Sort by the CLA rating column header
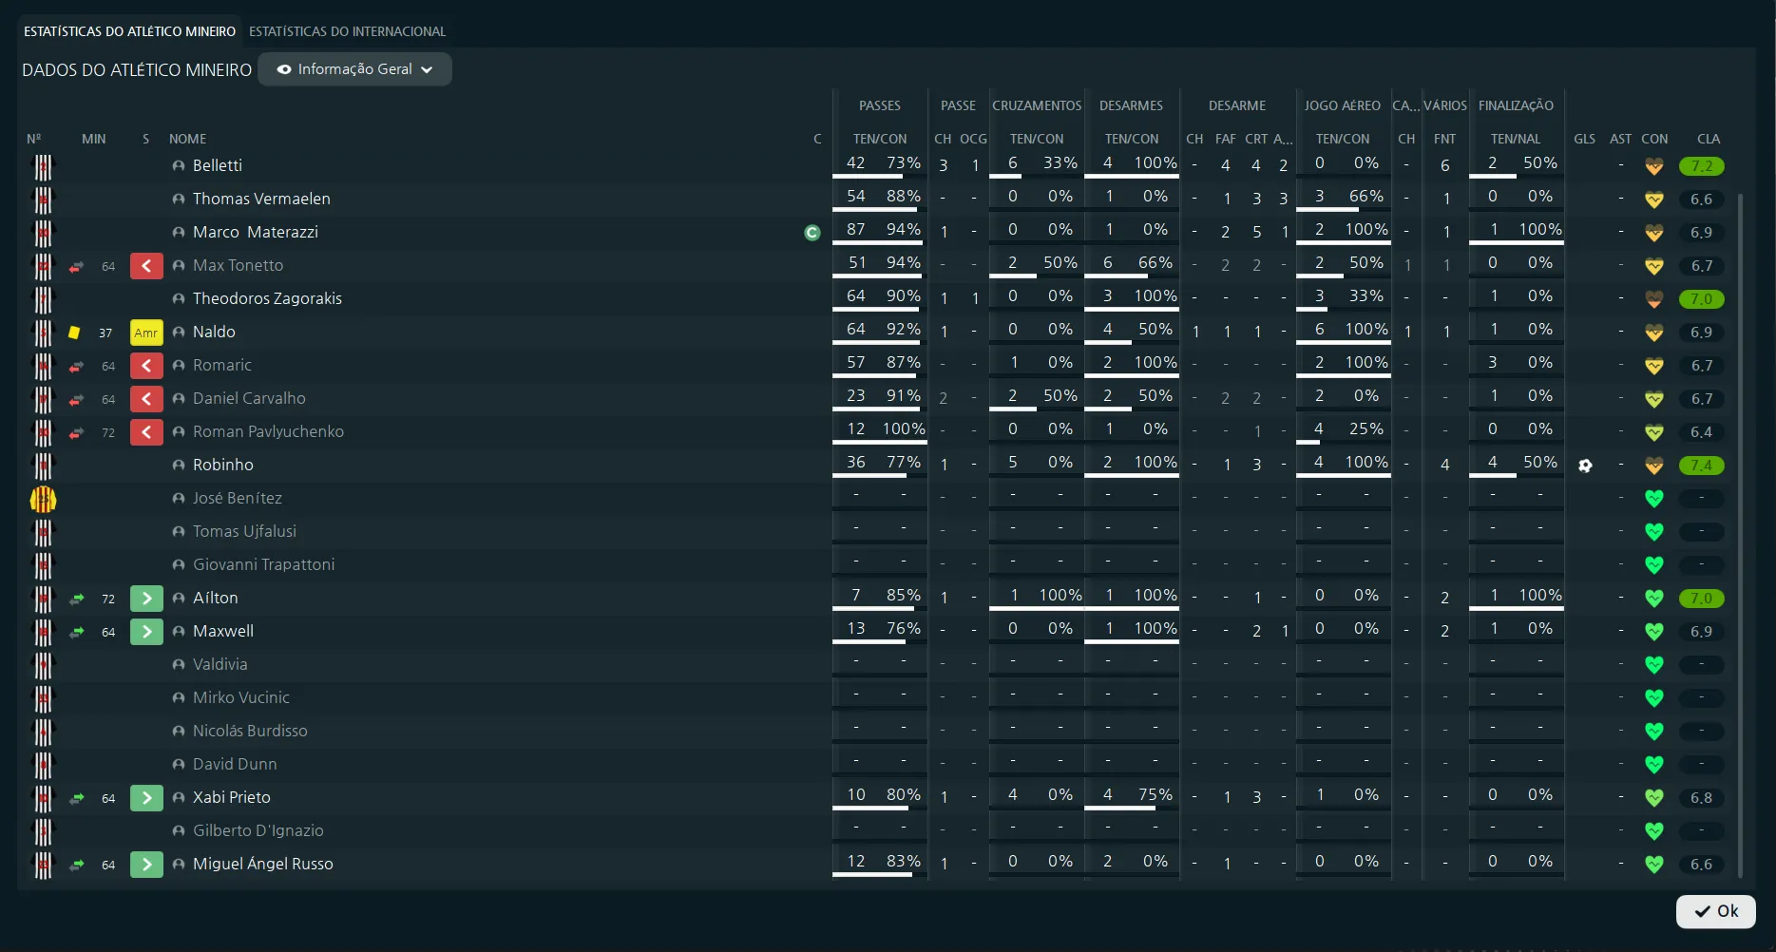 click(x=1708, y=139)
